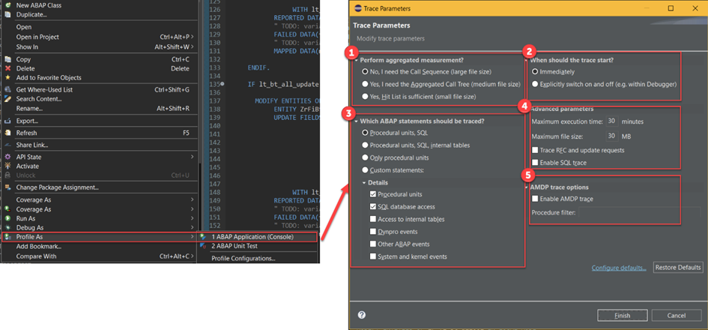This screenshot has height=330, width=708.
Task: Check the Enable SQL trace option
Action: pyautogui.click(x=535, y=163)
